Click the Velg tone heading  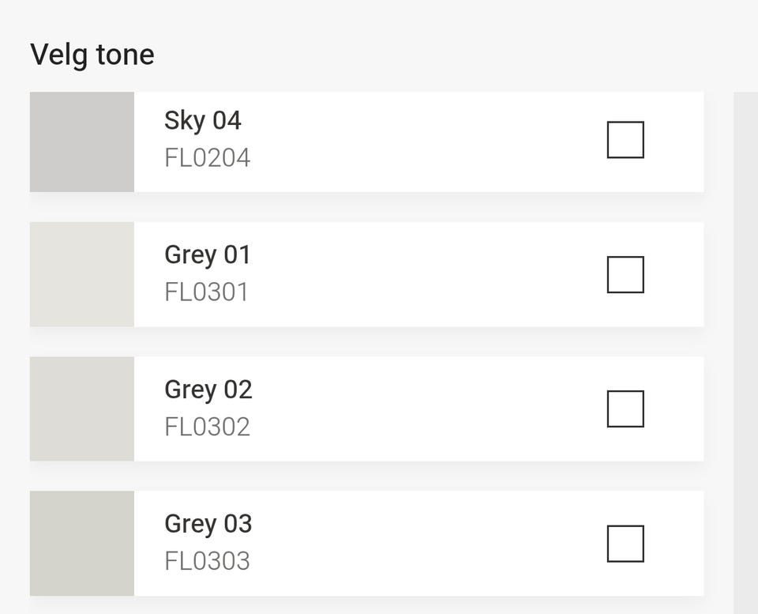tap(92, 55)
